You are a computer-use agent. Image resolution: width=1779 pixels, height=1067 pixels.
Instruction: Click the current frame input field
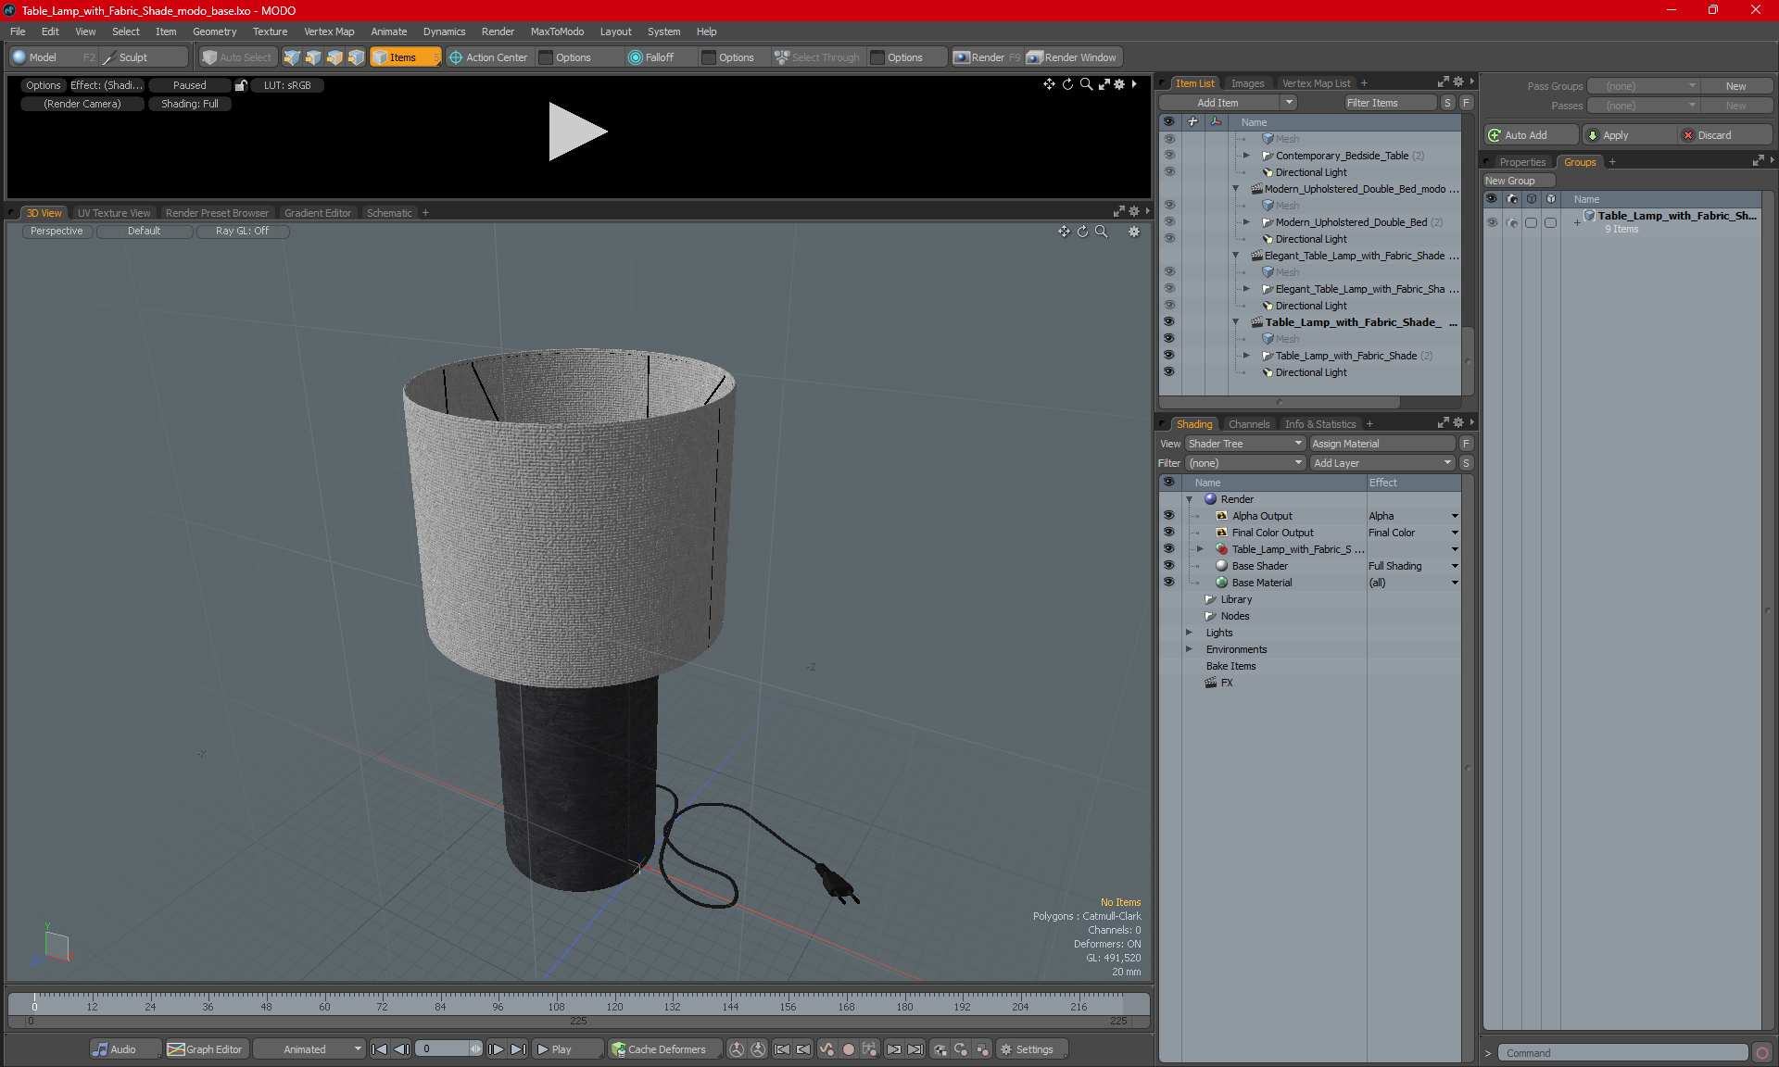pos(443,1049)
